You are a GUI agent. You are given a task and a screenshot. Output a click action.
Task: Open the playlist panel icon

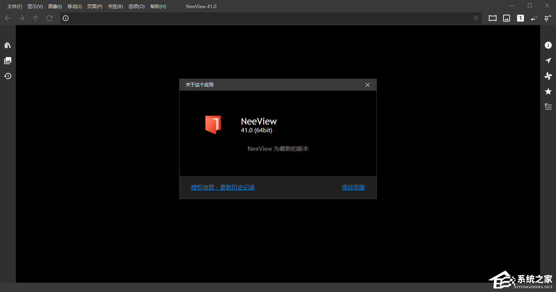tap(548, 107)
